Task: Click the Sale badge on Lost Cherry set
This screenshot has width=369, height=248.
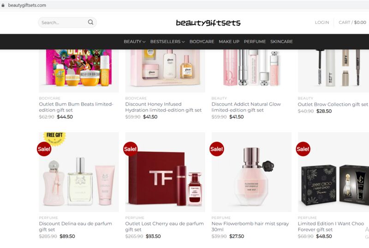Action: tap(131, 149)
